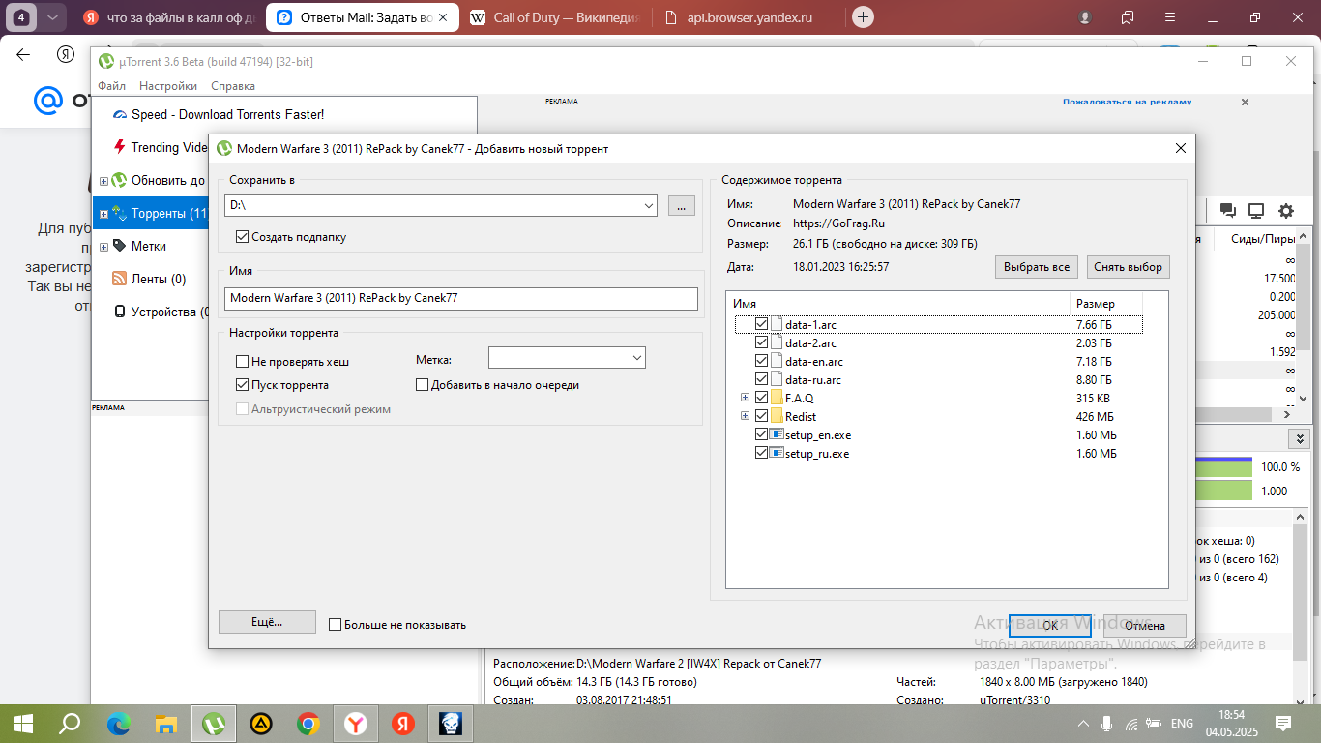Click the AIMP icon in the taskbar
1321x743 pixels.
tap(260, 723)
